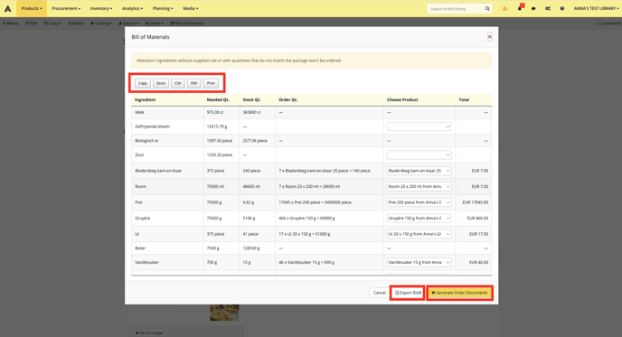Screen dimensions: 622x337
Task: Click the magnifier icon in the library search
Action: click(487, 9)
